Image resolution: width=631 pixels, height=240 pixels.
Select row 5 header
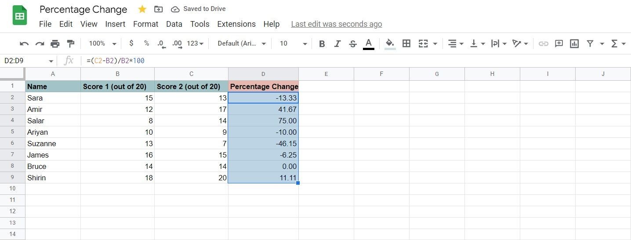coord(12,132)
